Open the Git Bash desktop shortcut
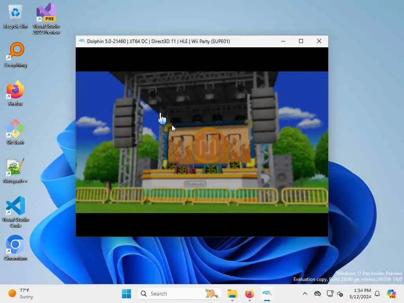The height and width of the screenshot is (303, 404). click(15, 132)
